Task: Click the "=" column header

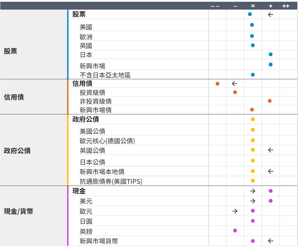Action: click(253, 6)
